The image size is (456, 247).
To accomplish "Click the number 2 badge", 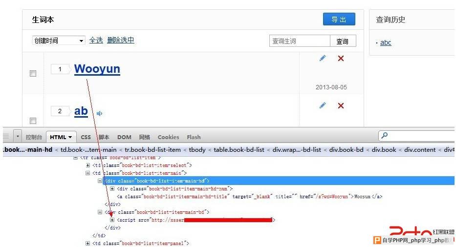I will click(60, 111).
